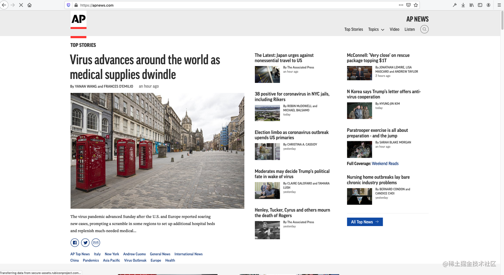Viewport: 504px width, 275px height.
Task: Open the Top Stories nav item
Action: (x=354, y=29)
